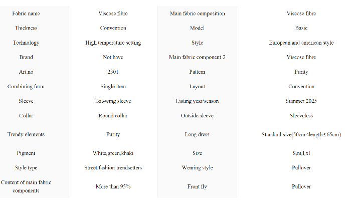Select the "Summer 2025" listing season

pos(301,101)
